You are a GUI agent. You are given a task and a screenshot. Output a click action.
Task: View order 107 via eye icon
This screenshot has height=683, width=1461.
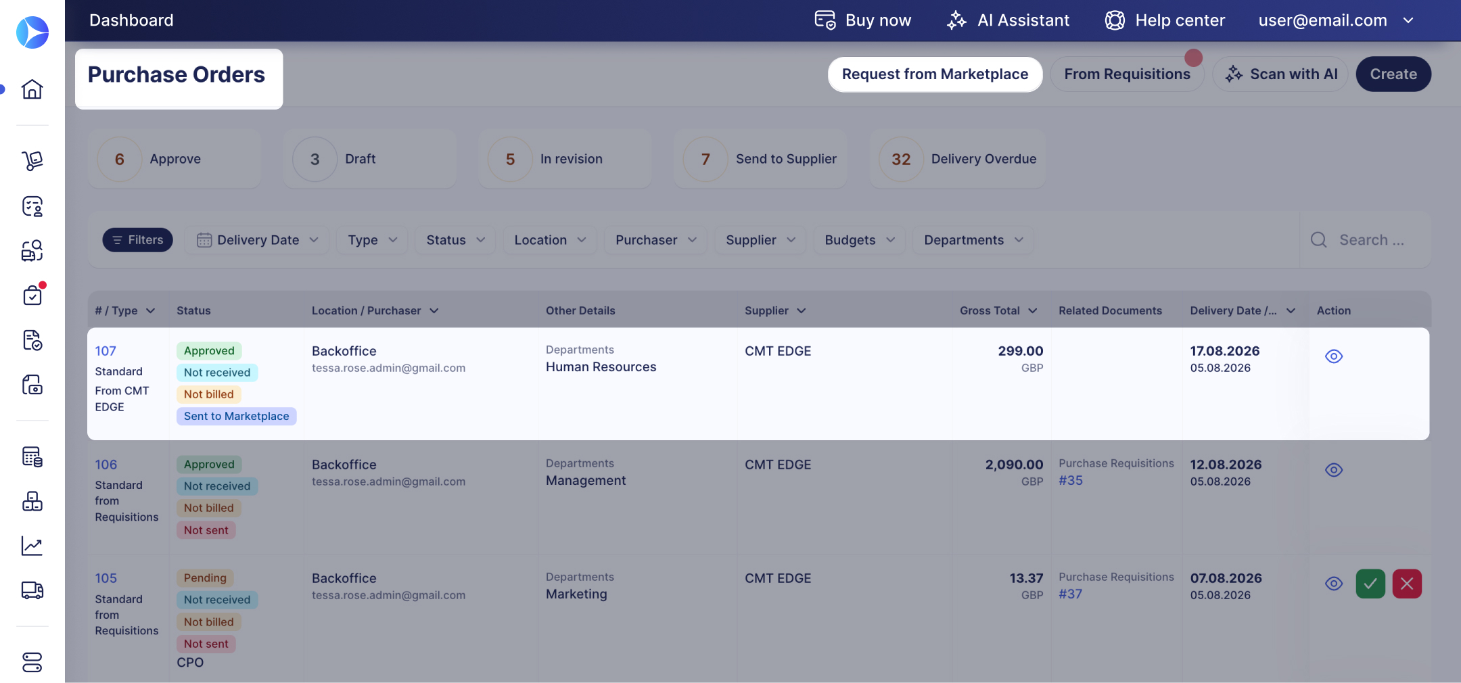pyautogui.click(x=1334, y=356)
